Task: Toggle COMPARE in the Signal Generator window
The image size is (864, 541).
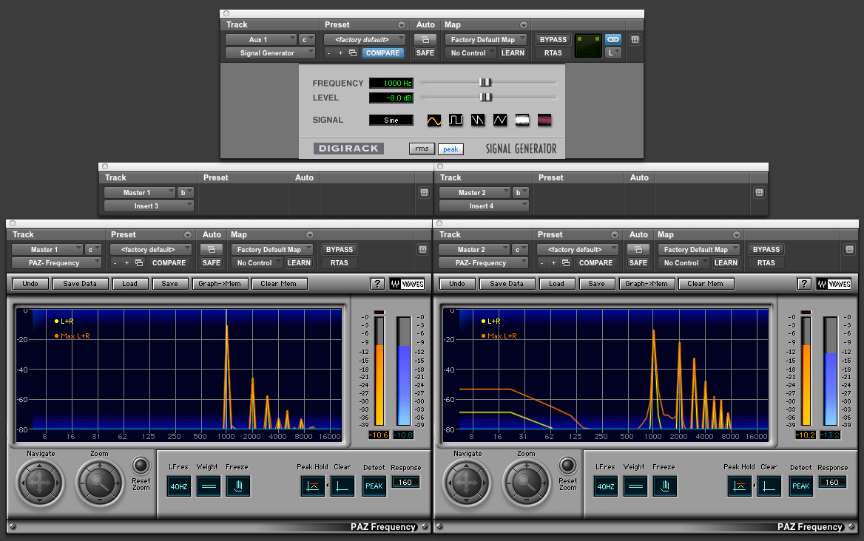Action: click(x=382, y=52)
